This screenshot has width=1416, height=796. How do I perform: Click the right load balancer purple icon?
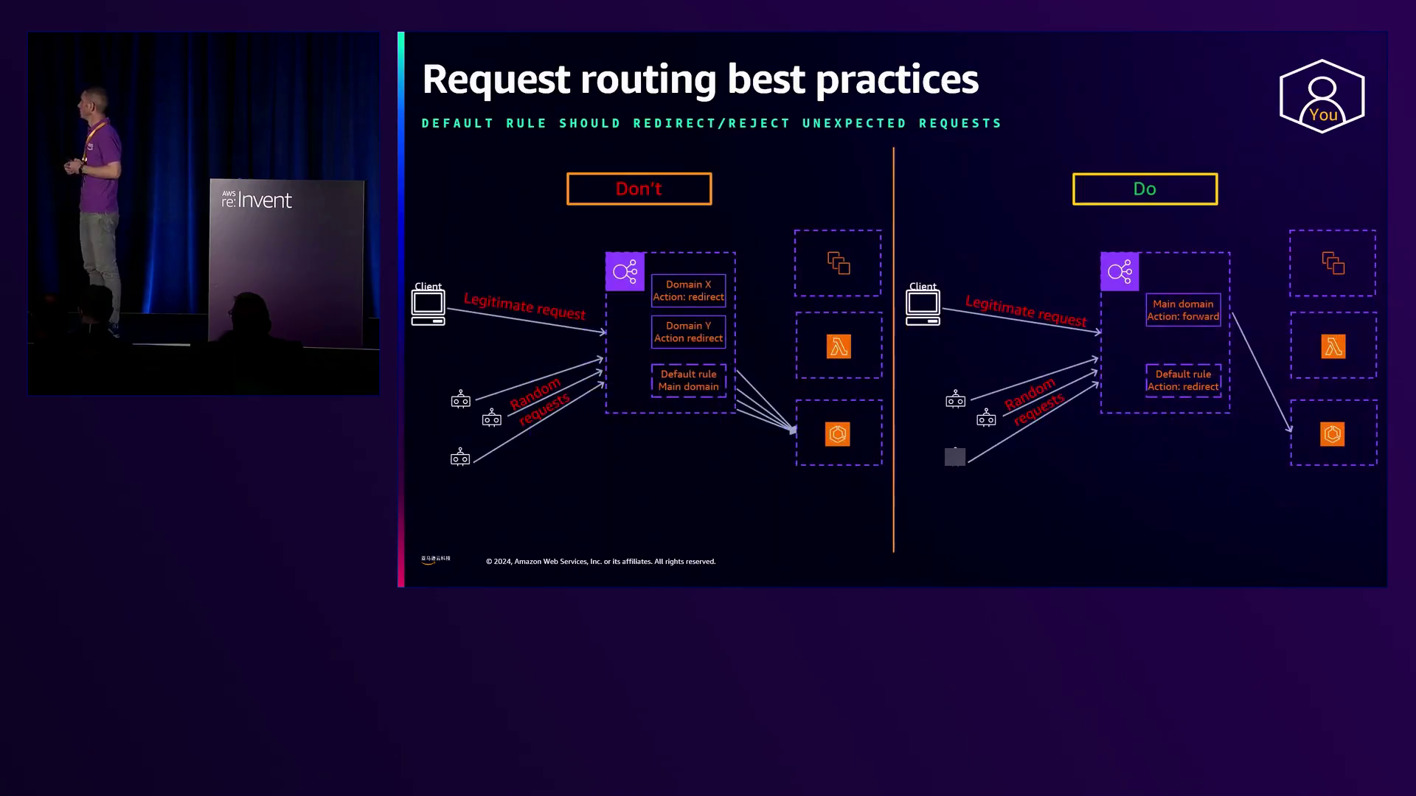click(1120, 272)
